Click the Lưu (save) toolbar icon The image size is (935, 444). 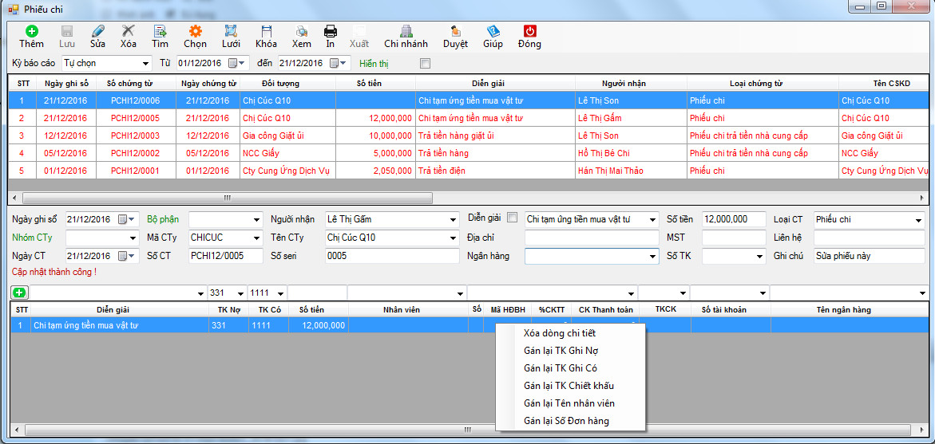(x=67, y=31)
